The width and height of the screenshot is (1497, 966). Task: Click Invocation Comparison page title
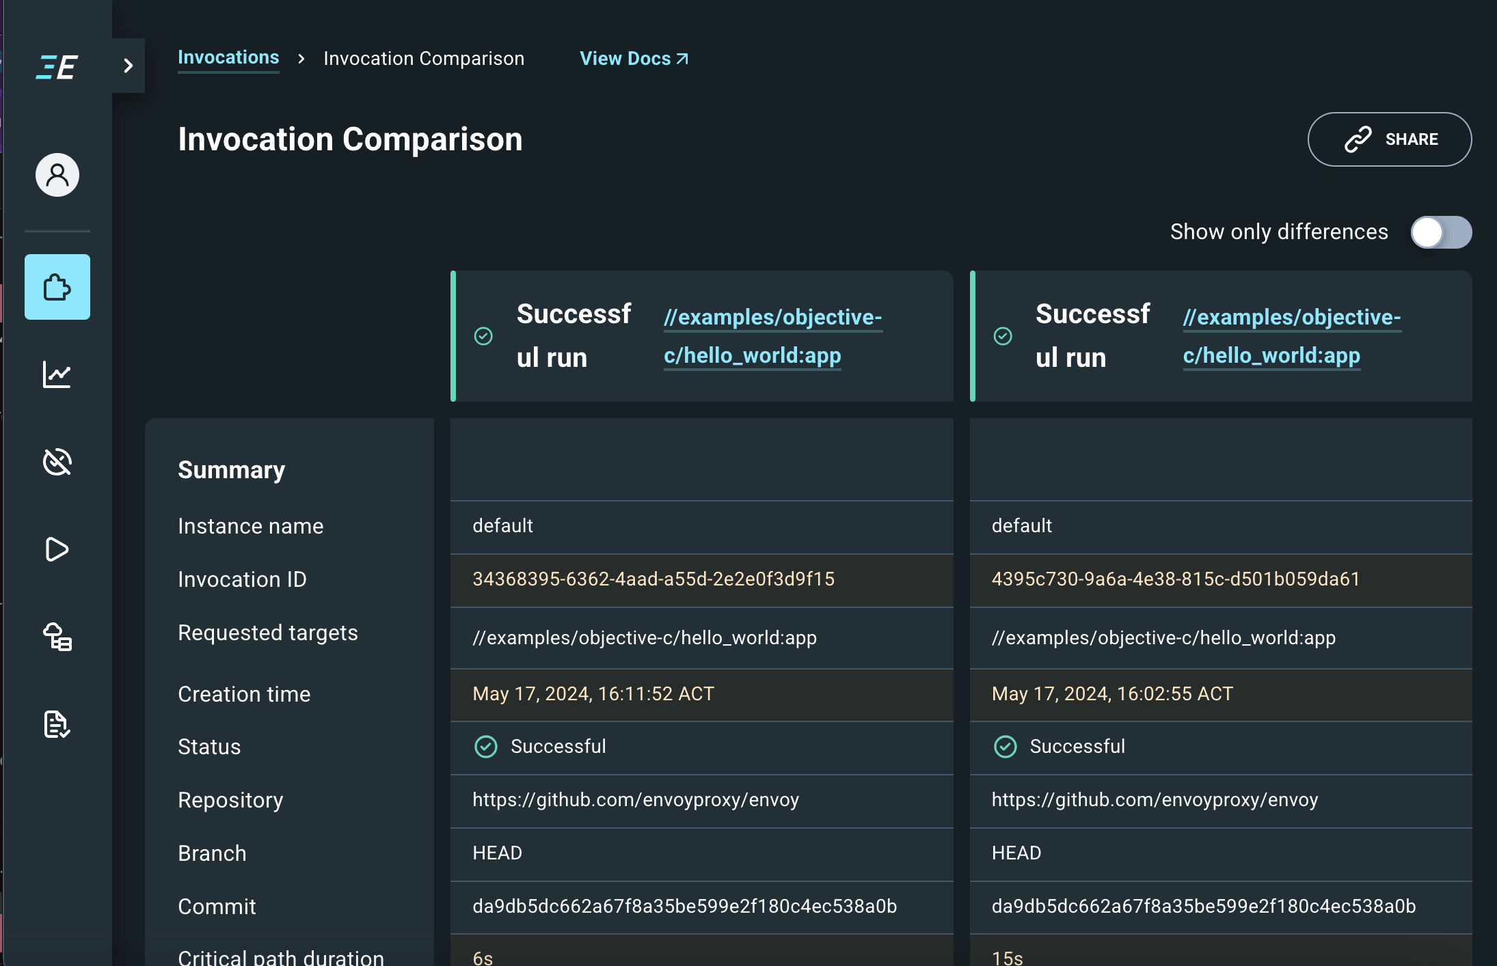350,139
